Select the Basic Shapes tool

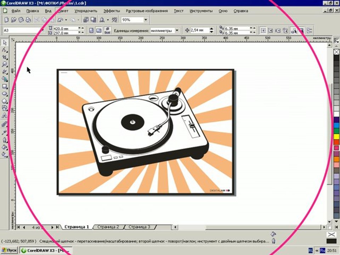5,108
